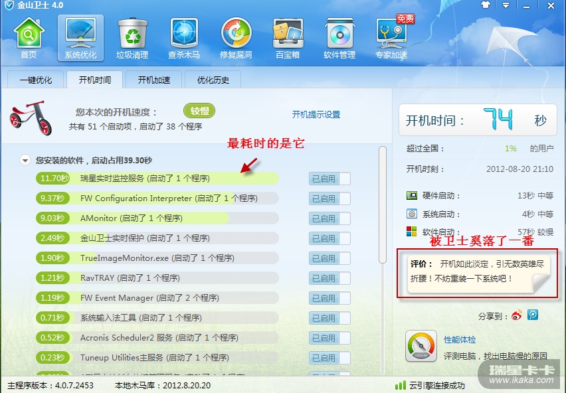The height and width of the screenshot is (393, 566).
Task: Select the AMonitor startup row
Action: click(157, 218)
